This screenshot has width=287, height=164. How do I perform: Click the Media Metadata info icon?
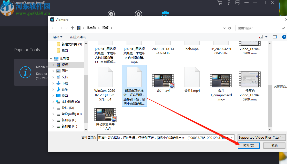click(25, 72)
